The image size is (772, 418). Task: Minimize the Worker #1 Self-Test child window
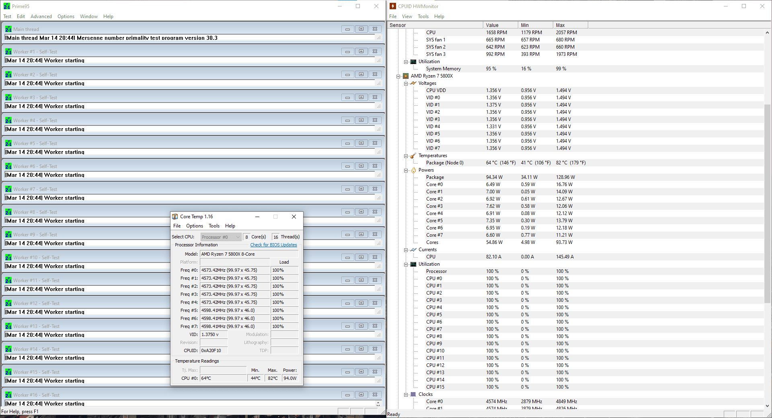[x=347, y=51]
